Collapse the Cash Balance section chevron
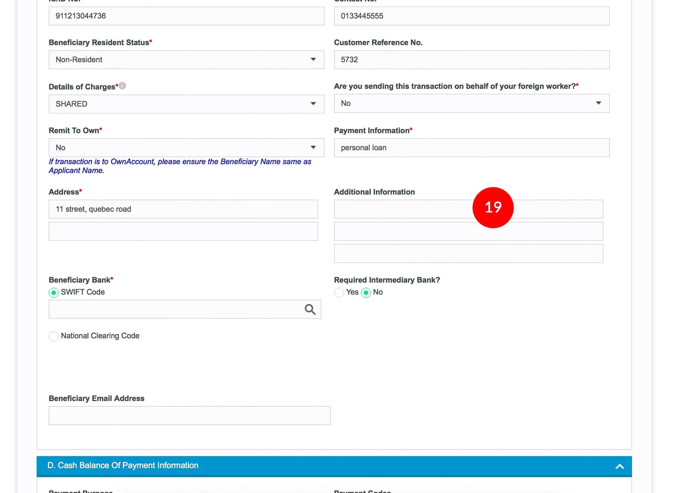Viewport: 673px width, 493px height. tap(620, 466)
